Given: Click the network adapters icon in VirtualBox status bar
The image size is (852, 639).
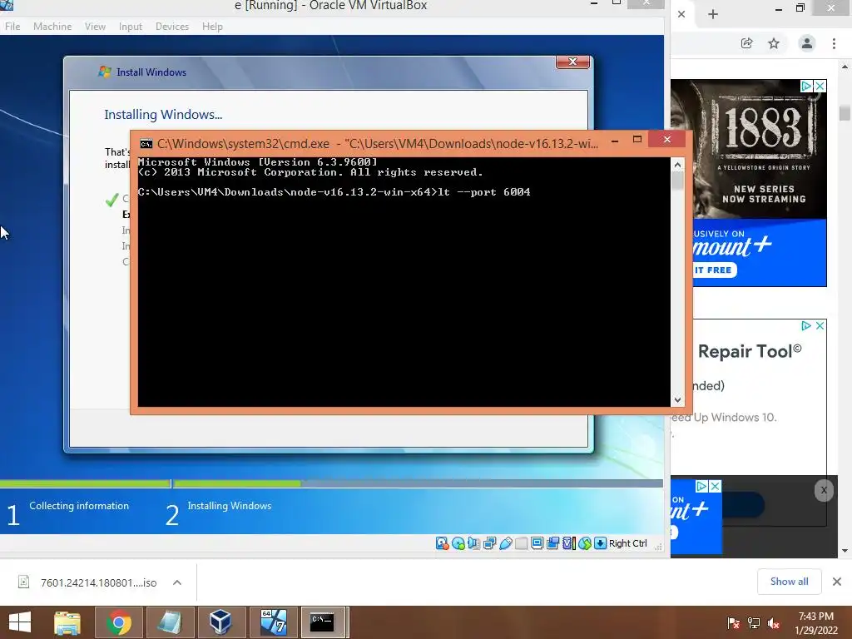Looking at the screenshot, I should pos(489,543).
